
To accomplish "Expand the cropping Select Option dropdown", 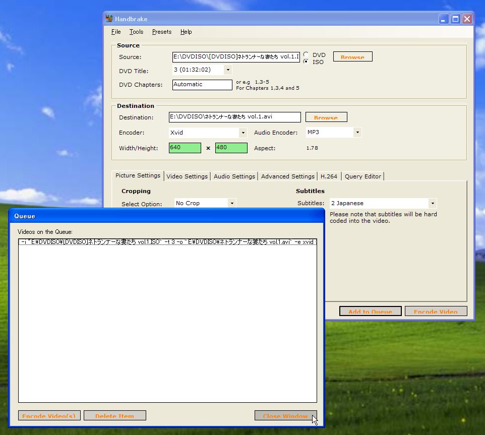I will pos(232,203).
